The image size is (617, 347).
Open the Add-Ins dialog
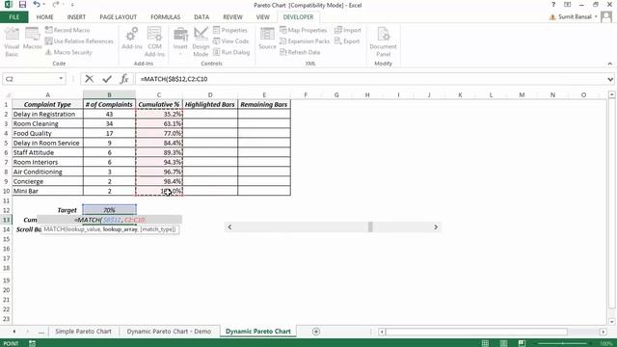pyautogui.click(x=132, y=39)
